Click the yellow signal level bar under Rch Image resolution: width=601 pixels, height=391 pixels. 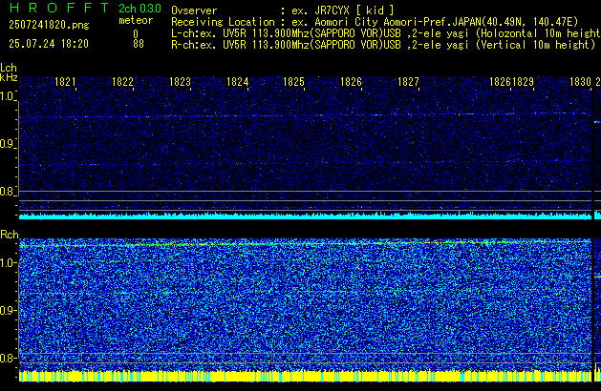point(305,376)
